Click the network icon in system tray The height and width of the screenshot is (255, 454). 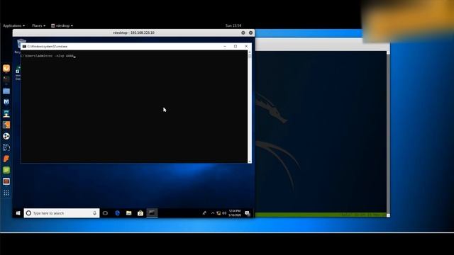click(x=218, y=213)
